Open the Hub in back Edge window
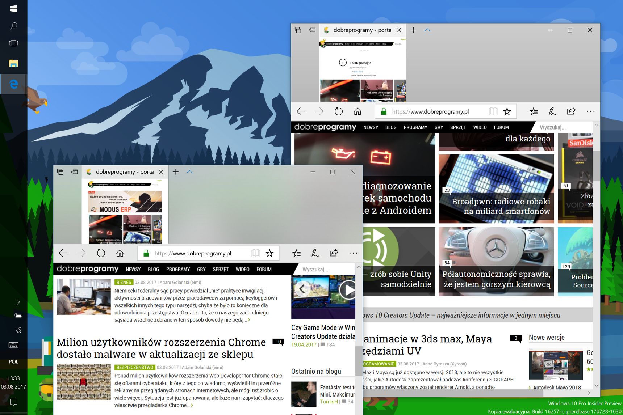The width and height of the screenshot is (623, 415). tap(534, 111)
